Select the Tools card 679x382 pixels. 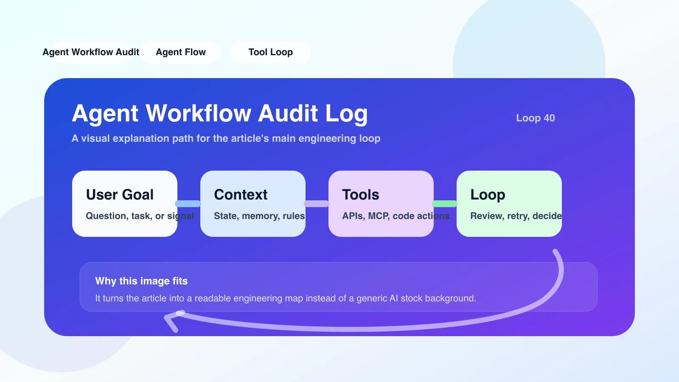click(381, 204)
